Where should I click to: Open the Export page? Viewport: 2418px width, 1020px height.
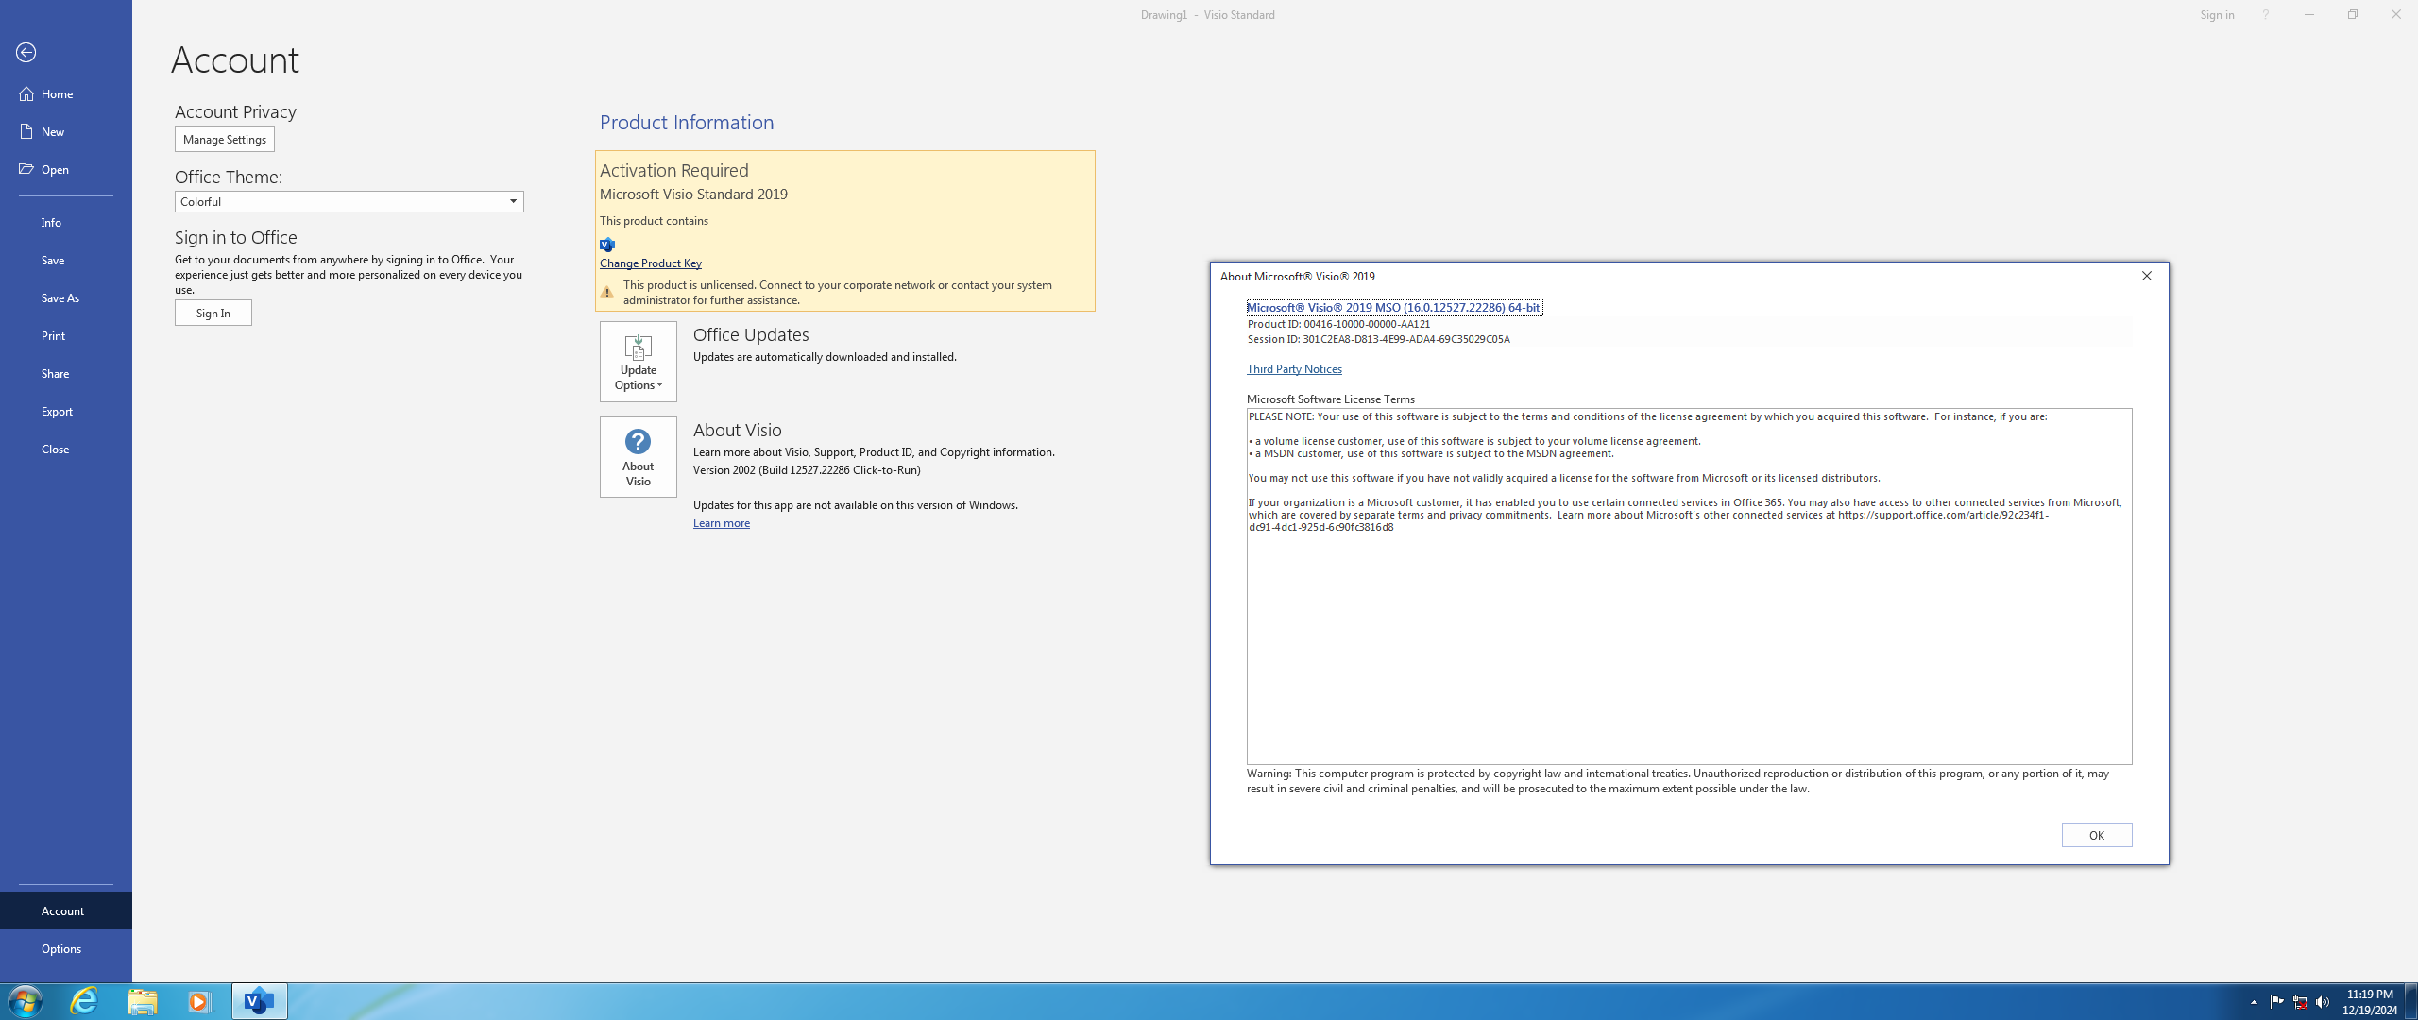pyautogui.click(x=66, y=411)
